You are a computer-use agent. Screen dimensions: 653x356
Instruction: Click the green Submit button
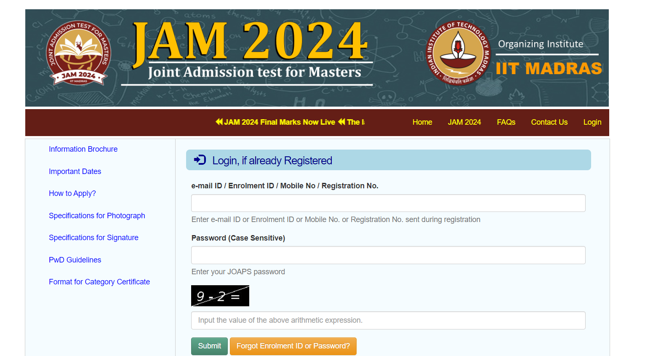pyautogui.click(x=209, y=346)
